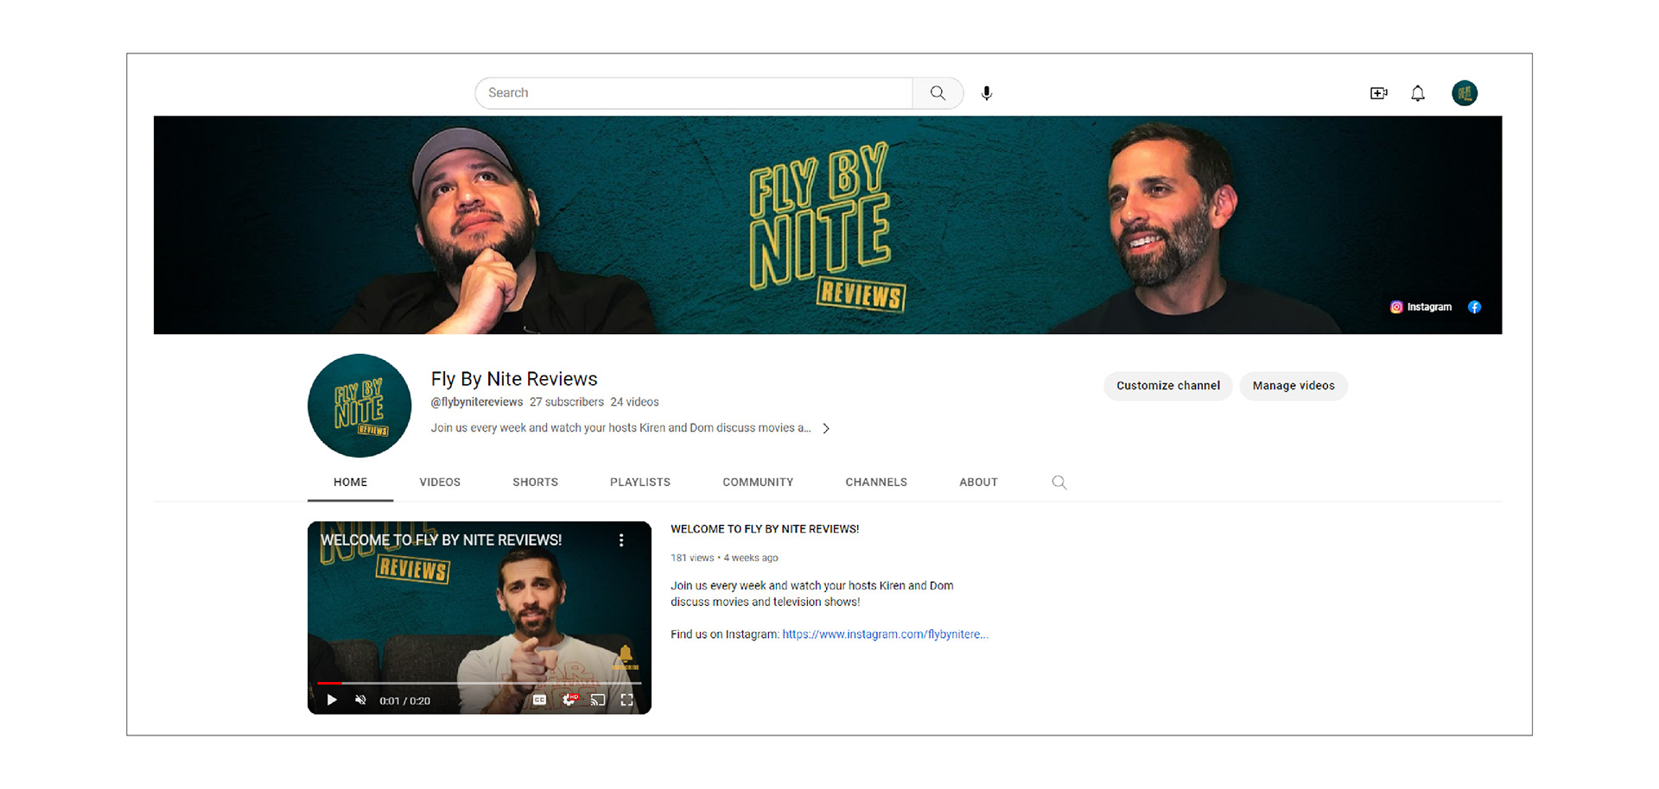Click the channel name Fly By Nite Reviews
This screenshot has height=789, width=1659.
coord(514,379)
